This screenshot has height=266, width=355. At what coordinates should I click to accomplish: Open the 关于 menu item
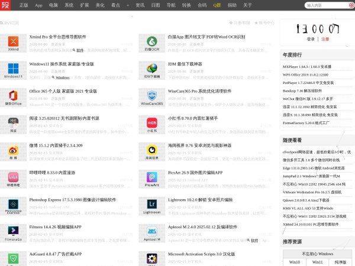(247, 5)
